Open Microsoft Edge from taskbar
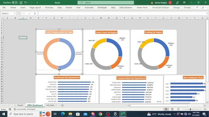This screenshot has height=117, width=209. coord(63,114)
